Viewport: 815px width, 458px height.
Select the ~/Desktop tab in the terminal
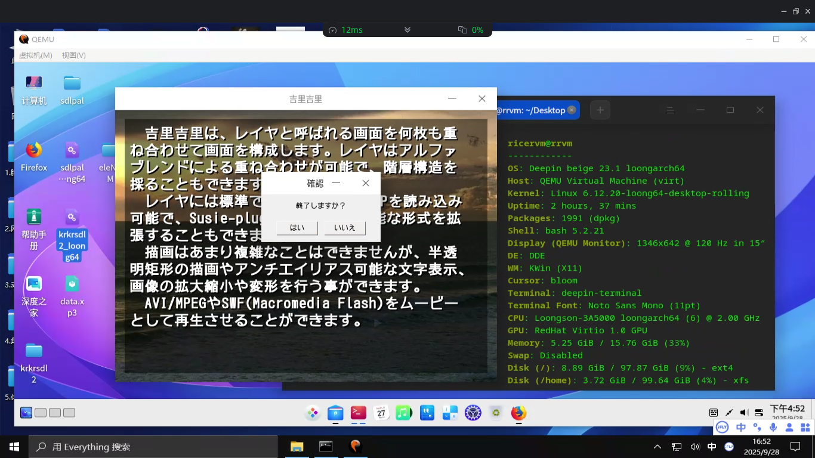click(x=531, y=110)
